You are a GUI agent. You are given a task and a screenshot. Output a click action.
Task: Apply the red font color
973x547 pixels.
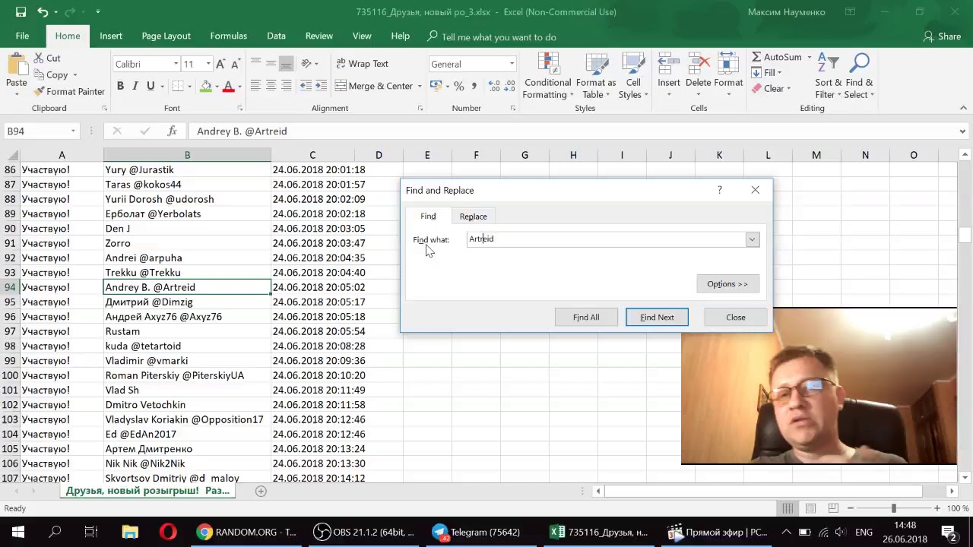228,86
